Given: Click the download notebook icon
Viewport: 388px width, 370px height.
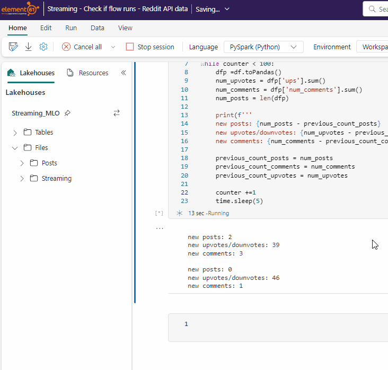Looking at the screenshot, I should (29, 47).
